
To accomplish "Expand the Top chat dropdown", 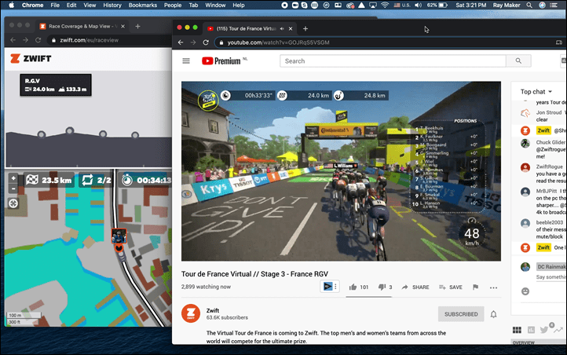I will 536,92.
